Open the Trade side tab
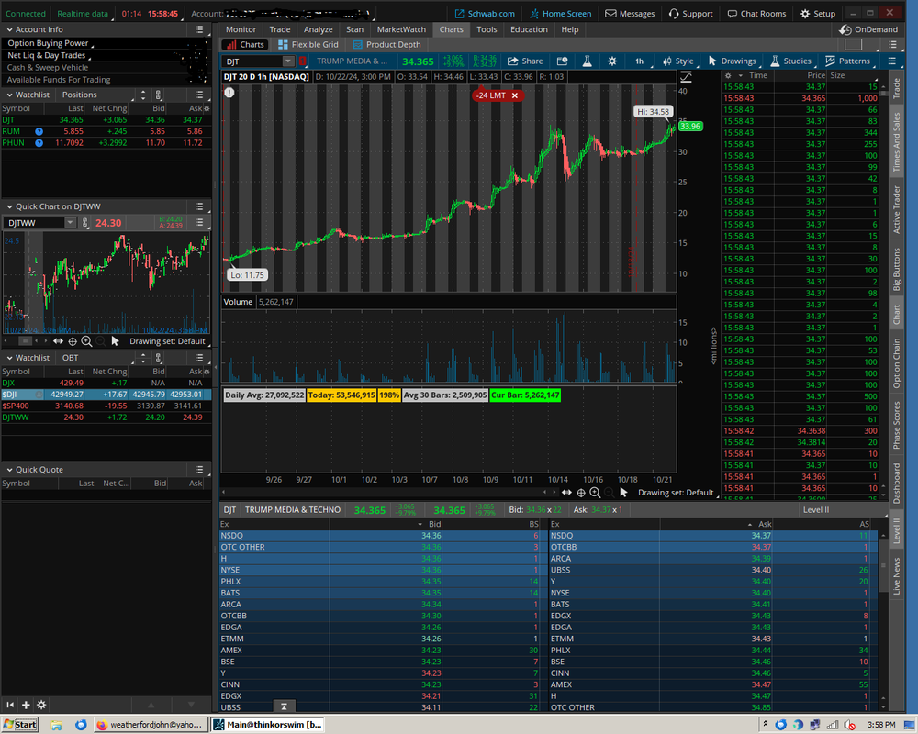This screenshot has height=734, width=918. [x=896, y=88]
